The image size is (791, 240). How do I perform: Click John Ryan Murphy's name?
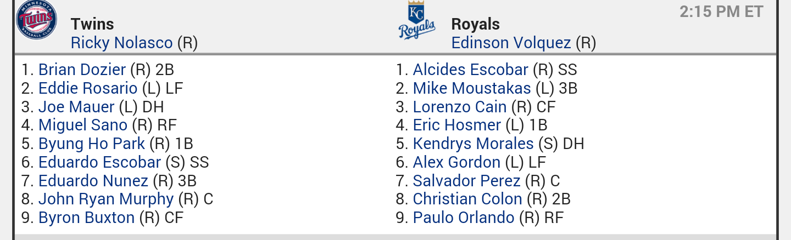click(x=106, y=199)
